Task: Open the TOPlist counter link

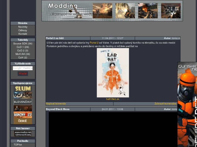Action: (x=18, y=145)
